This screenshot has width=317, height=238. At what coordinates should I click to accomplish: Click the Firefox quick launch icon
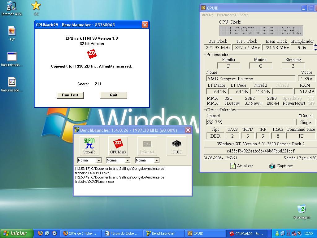(x=40, y=233)
